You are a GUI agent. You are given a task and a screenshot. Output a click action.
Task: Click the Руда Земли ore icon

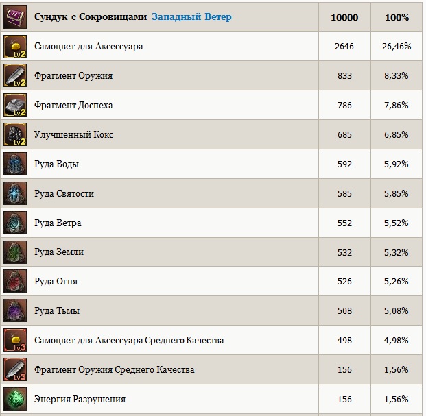coord(15,252)
